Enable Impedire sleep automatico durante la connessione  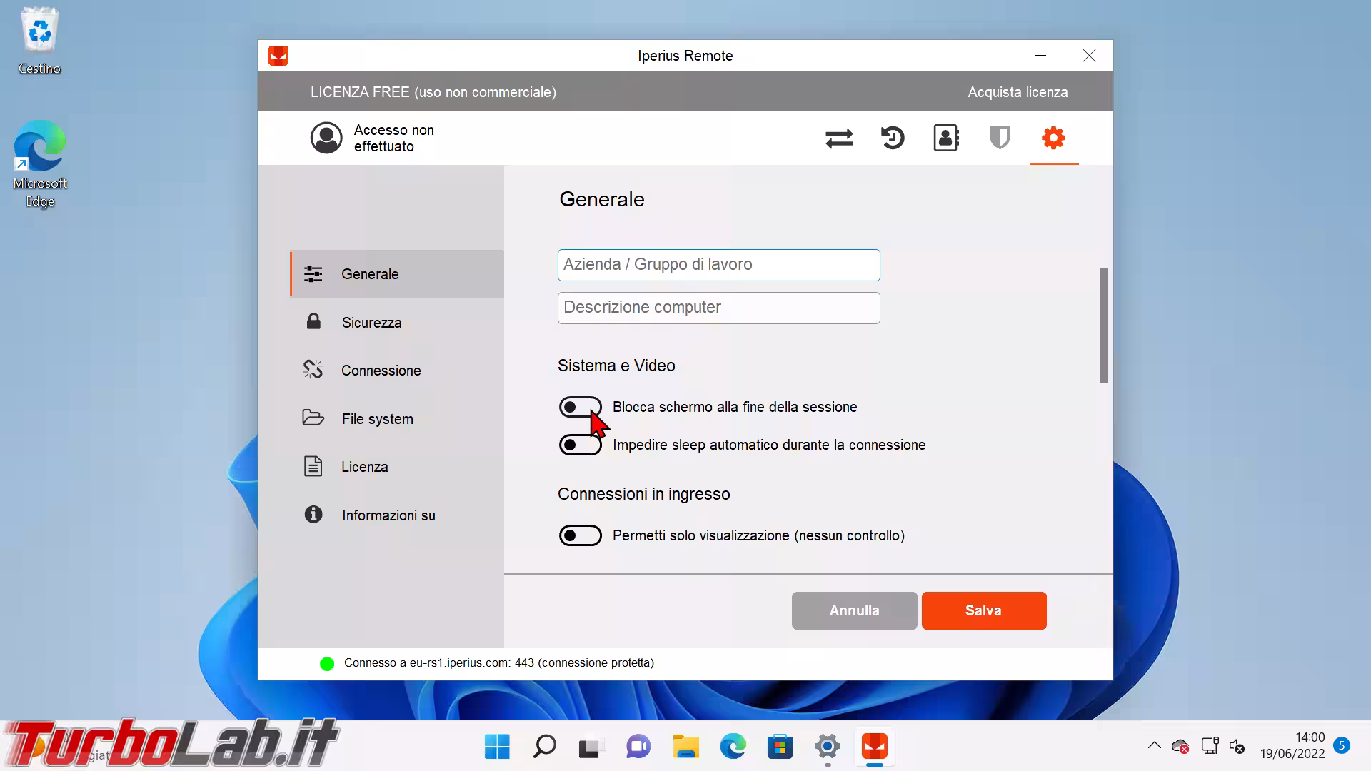pyautogui.click(x=580, y=445)
